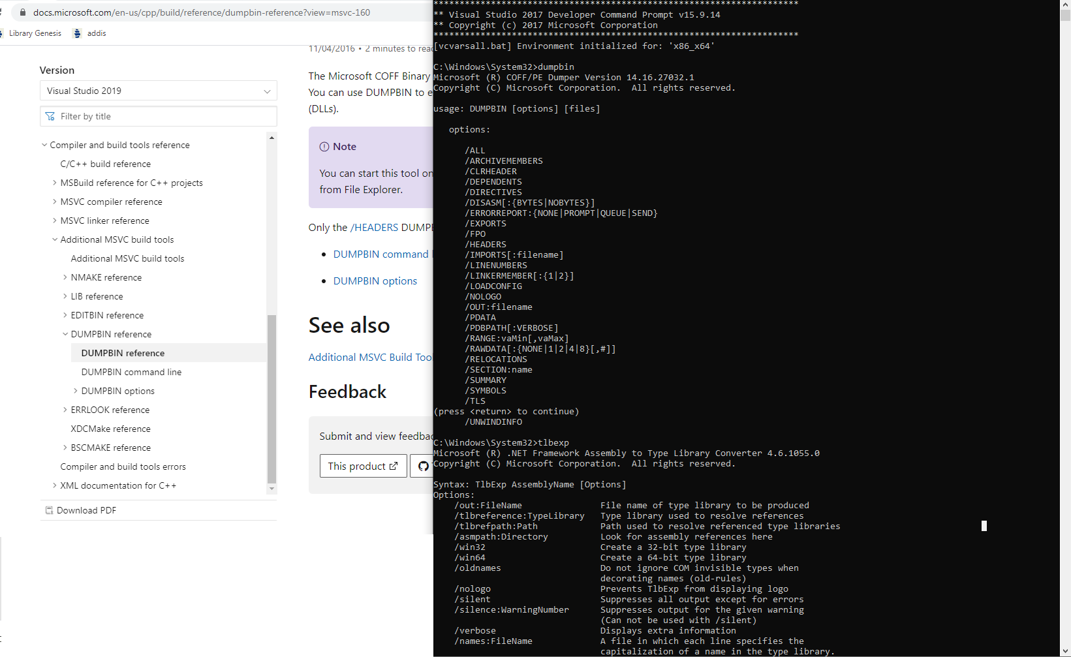The width and height of the screenshot is (1071, 657).
Task: Open the Additional MSVC Build Tools link
Action: (x=369, y=357)
